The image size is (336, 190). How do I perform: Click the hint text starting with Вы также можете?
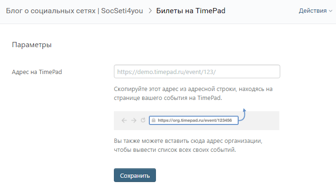(x=188, y=145)
